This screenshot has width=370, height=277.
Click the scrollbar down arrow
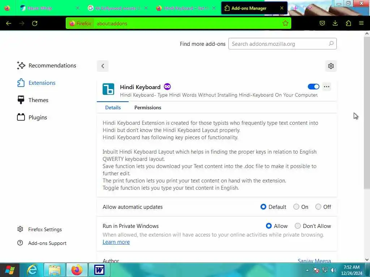tap(367, 260)
